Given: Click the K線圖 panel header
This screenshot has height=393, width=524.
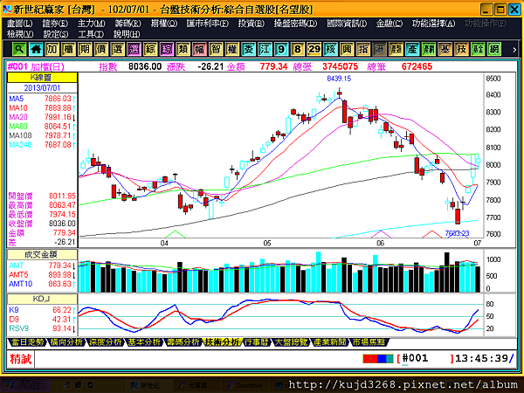Looking at the screenshot, I should (42, 78).
